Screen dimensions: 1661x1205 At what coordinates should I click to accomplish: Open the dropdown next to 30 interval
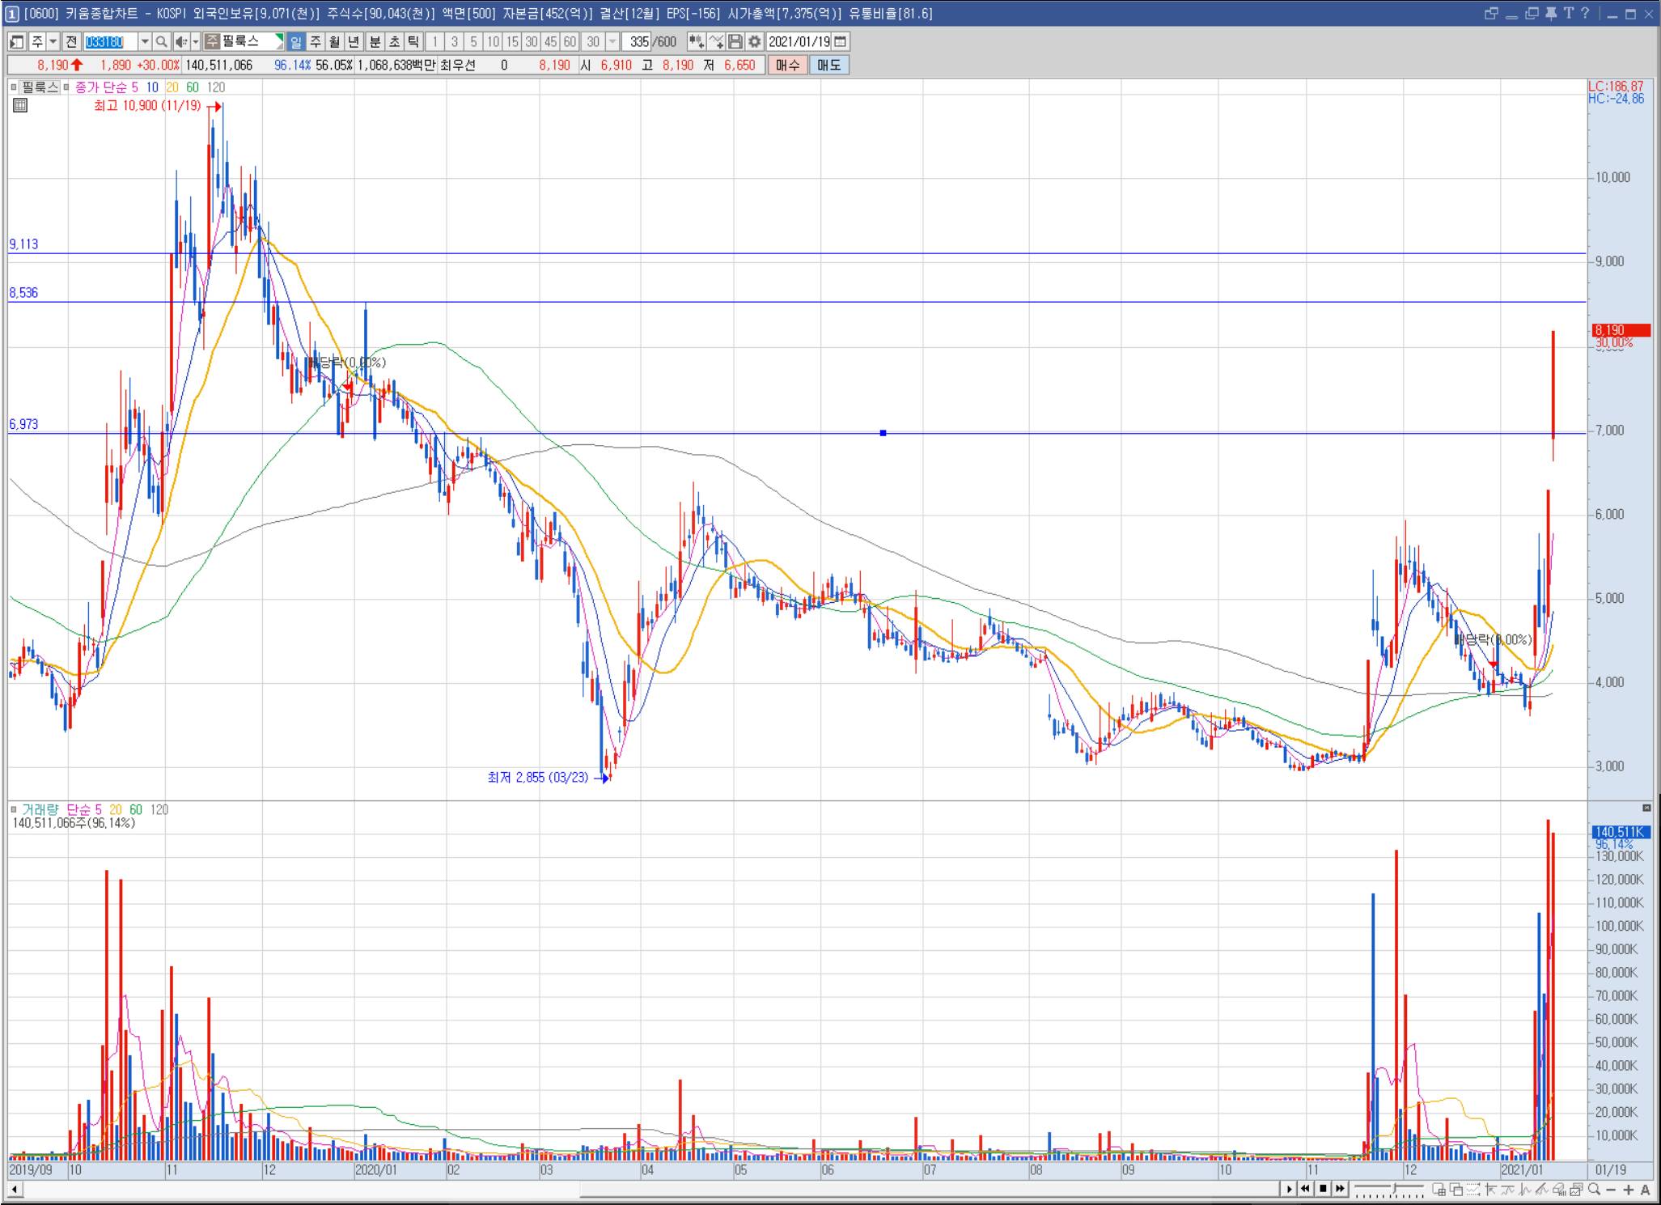tap(612, 41)
